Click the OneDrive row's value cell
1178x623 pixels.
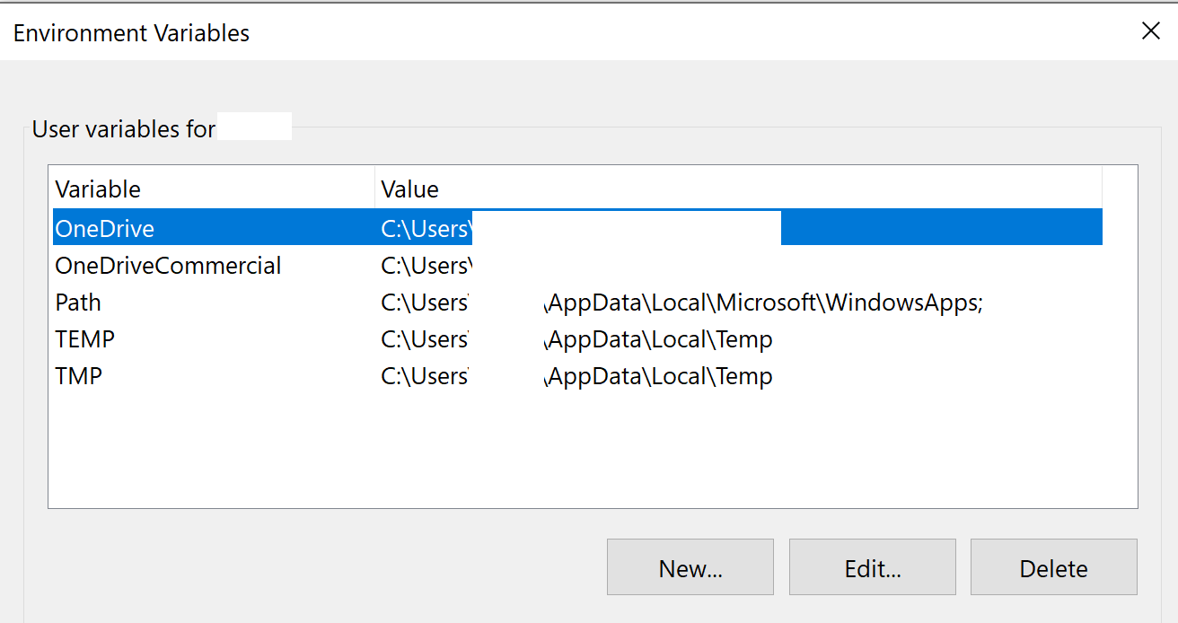coord(426,229)
